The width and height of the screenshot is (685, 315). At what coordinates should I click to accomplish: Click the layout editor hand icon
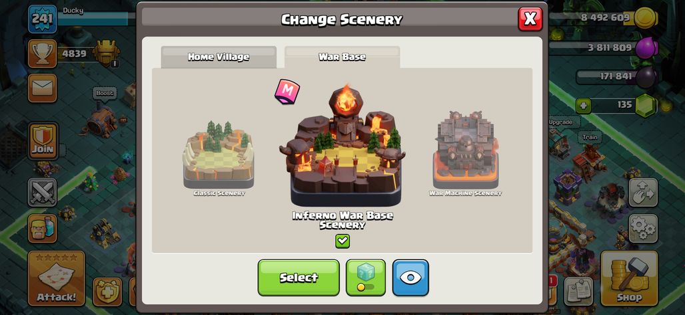tap(643, 192)
